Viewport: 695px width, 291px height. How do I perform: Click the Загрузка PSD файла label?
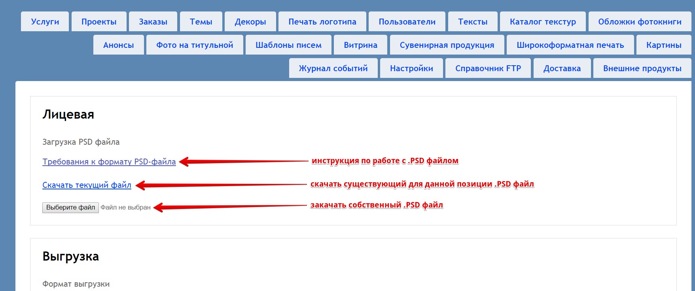(x=81, y=142)
